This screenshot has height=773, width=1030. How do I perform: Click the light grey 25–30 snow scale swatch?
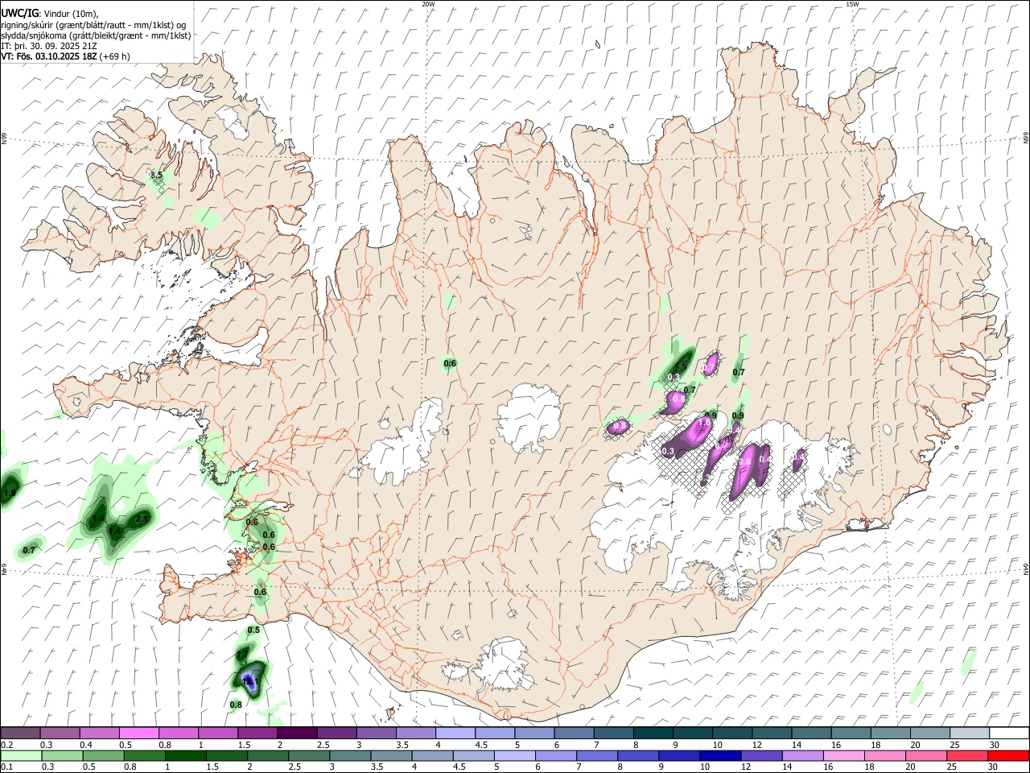(x=969, y=733)
